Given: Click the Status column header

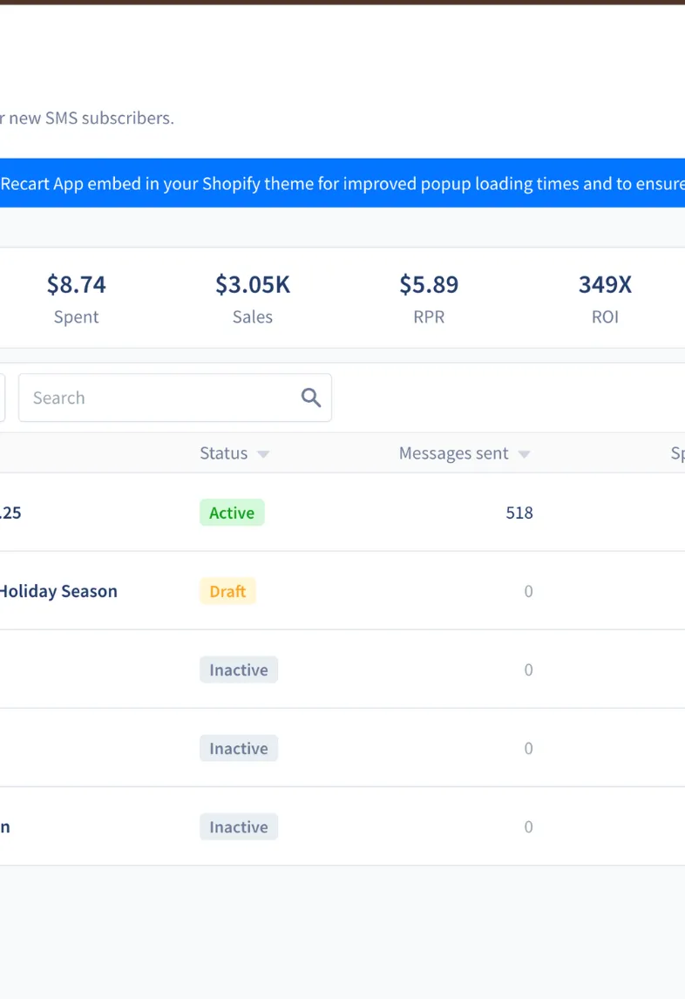Looking at the screenshot, I should (223, 453).
